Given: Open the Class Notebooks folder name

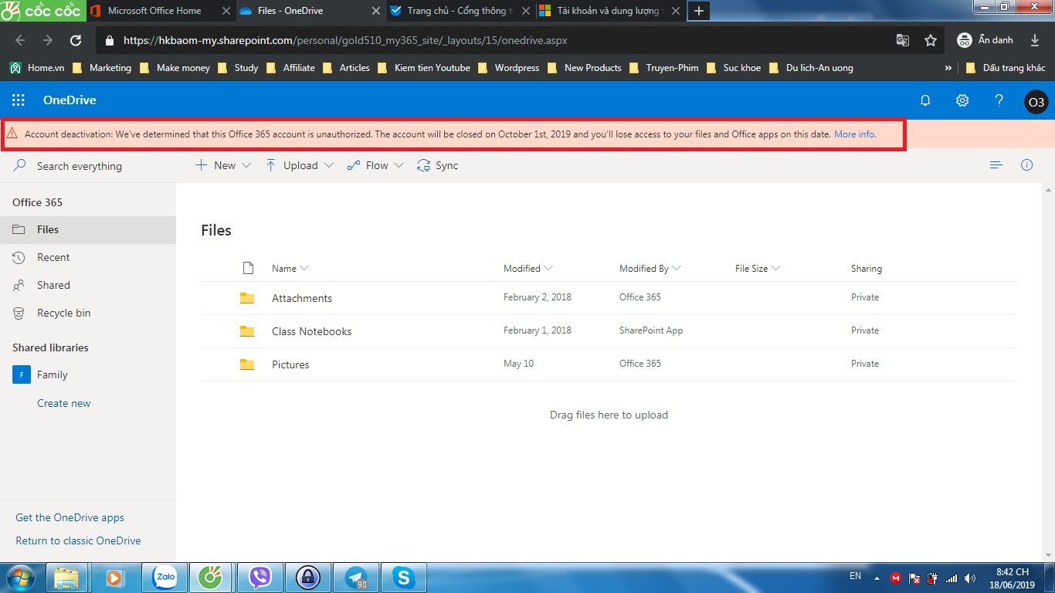Looking at the screenshot, I should tap(311, 331).
